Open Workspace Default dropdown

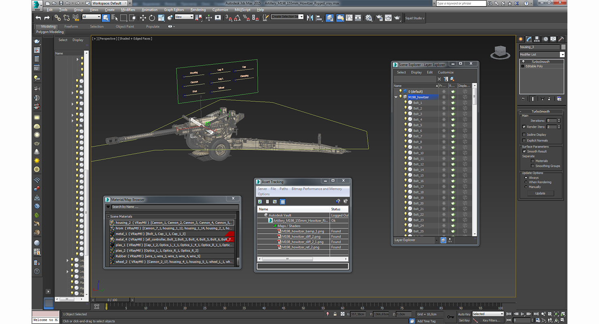tap(110, 3)
